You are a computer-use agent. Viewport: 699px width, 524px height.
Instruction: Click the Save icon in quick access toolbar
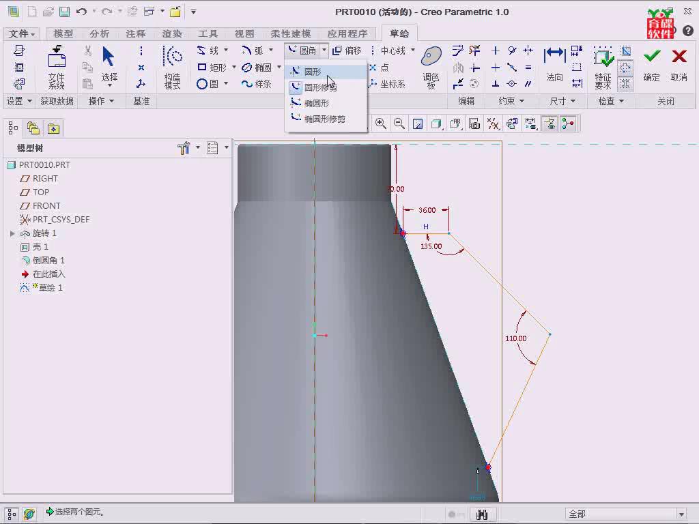(x=65, y=12)
